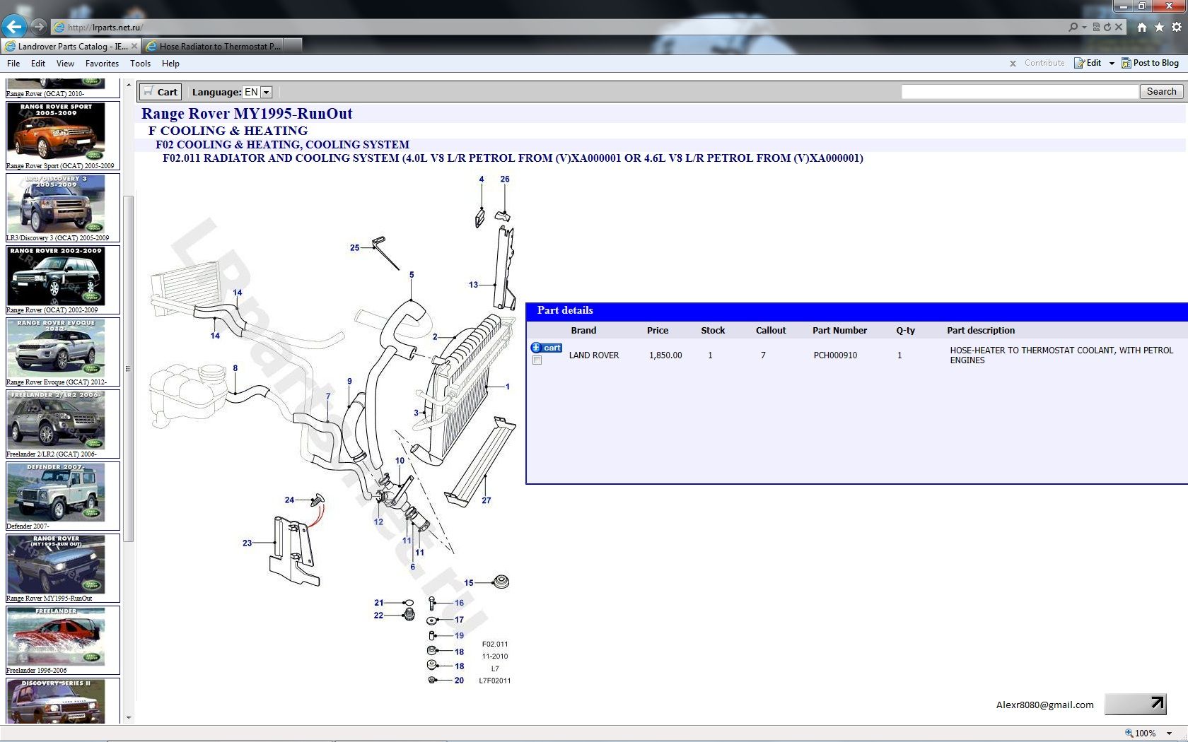Open the Tools menu
Screen dimensions: 1188x742
(x=140, y=64)
